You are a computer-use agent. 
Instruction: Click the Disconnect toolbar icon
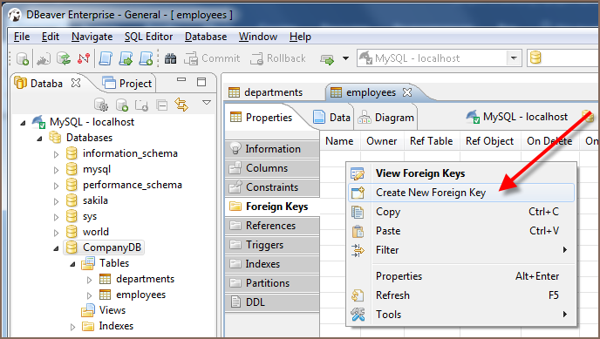(84, 58)
